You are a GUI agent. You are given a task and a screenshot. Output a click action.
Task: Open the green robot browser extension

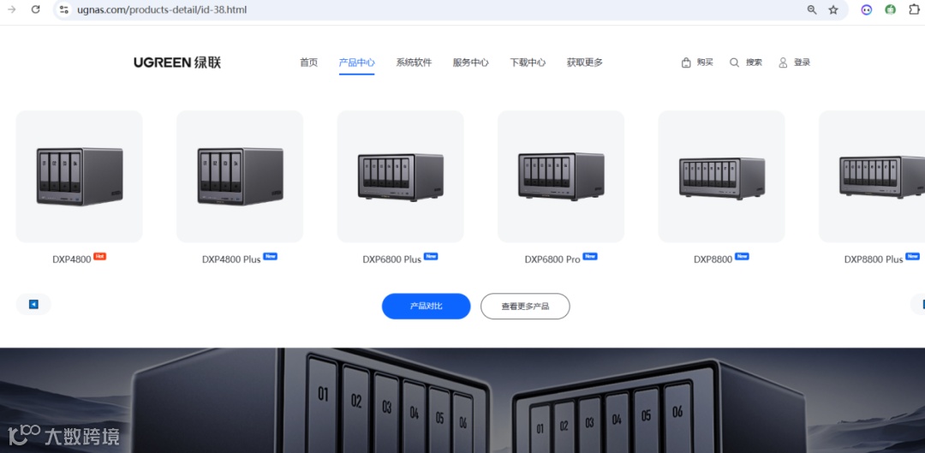890,9
